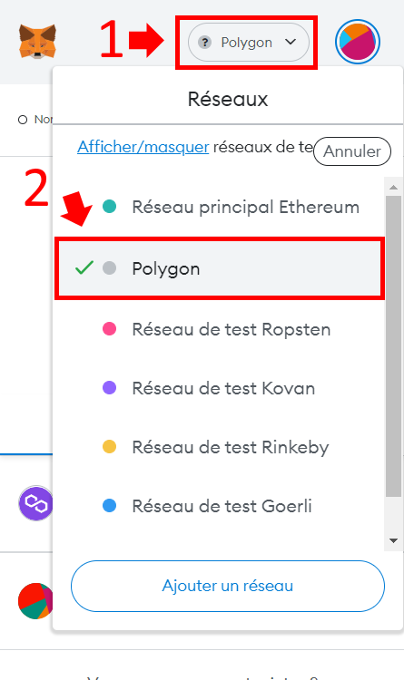Image resolution: width=404 pixels, height=680 pixels.
Task: Click Ajouter un réseau button
Action: [x=228, y=586]
